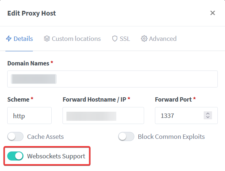
Task: Select the Advanced tab label
Action: pyautogui.click(x=163, y=39)
